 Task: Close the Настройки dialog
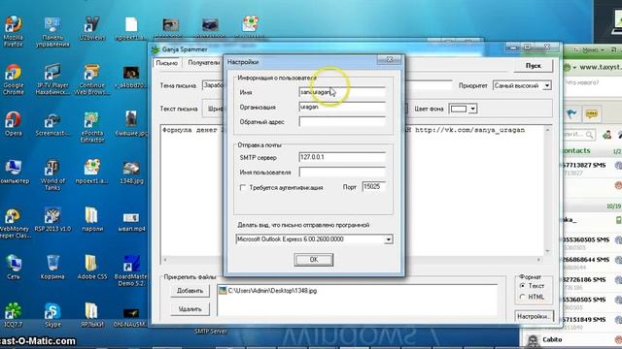coord(389,59)
